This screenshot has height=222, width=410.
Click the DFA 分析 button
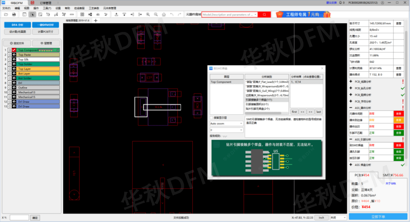point(17,25)
